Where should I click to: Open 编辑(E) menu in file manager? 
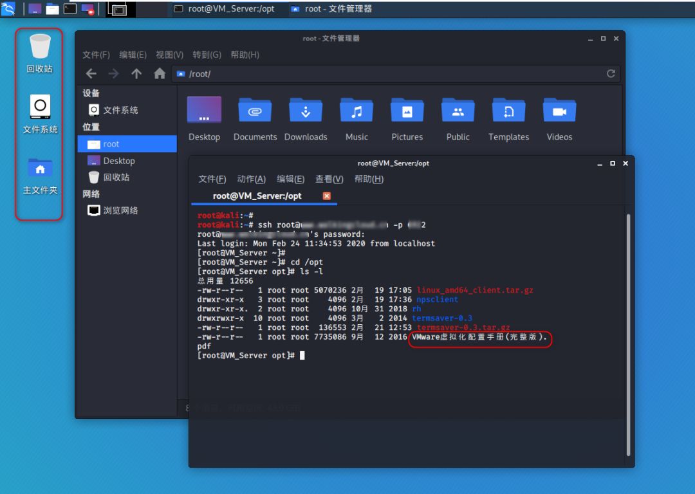point(133,55)
